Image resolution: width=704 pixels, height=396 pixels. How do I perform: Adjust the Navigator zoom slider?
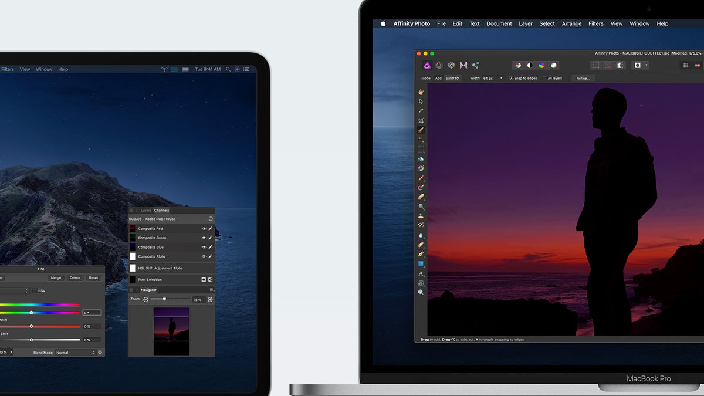click(x=164, y=299)
